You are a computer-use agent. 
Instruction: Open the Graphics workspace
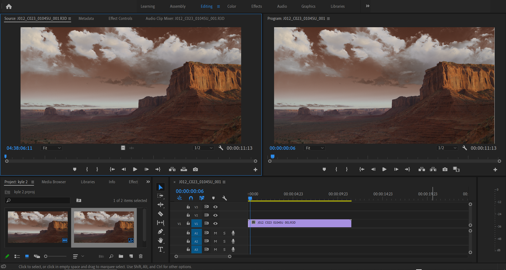point(308,6)
